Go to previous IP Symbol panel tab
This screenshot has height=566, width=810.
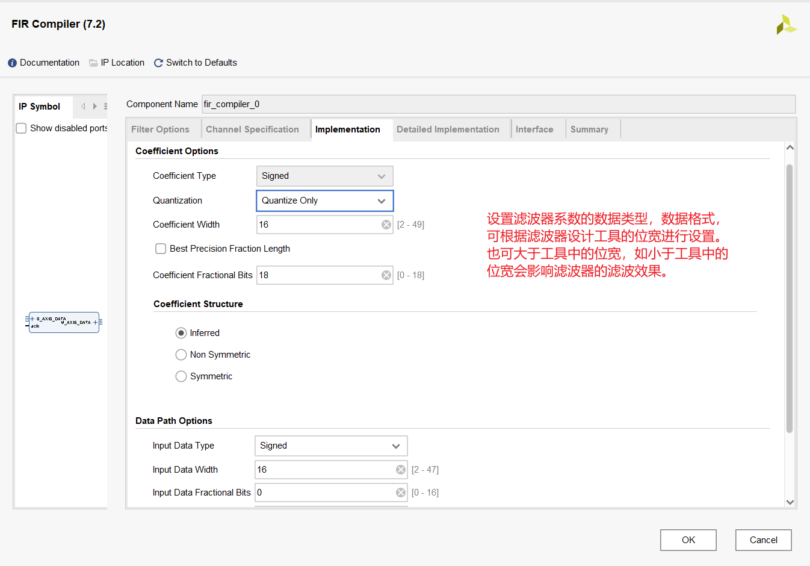point(84,107)
